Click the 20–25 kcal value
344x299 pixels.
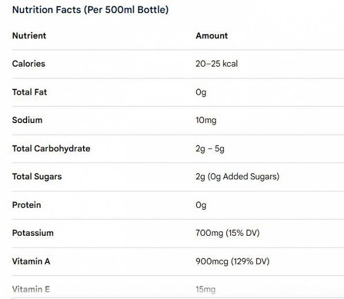[x=217, y=64]
